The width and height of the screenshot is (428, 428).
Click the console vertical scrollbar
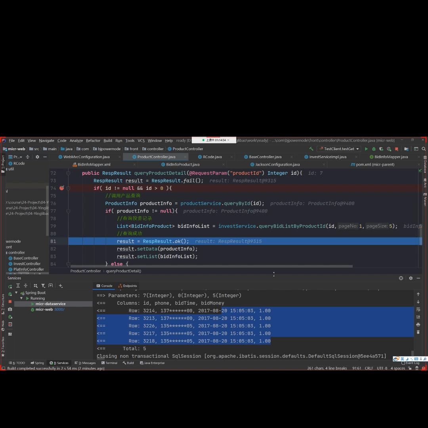pos(412,353)
